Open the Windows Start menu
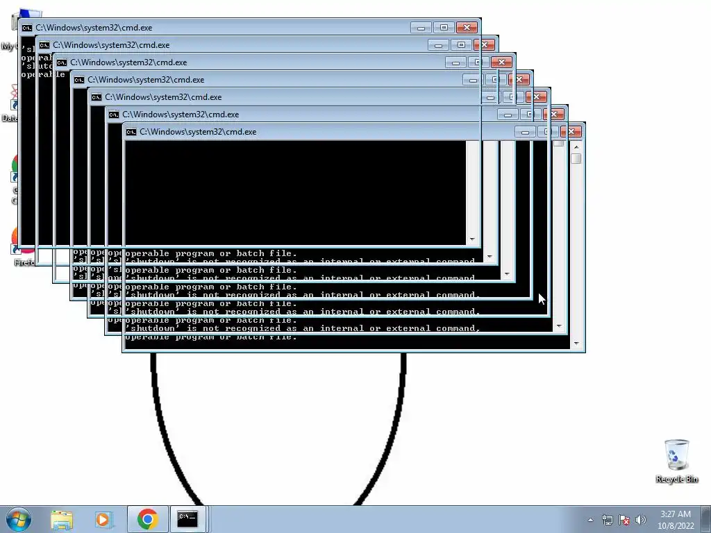 19,519
